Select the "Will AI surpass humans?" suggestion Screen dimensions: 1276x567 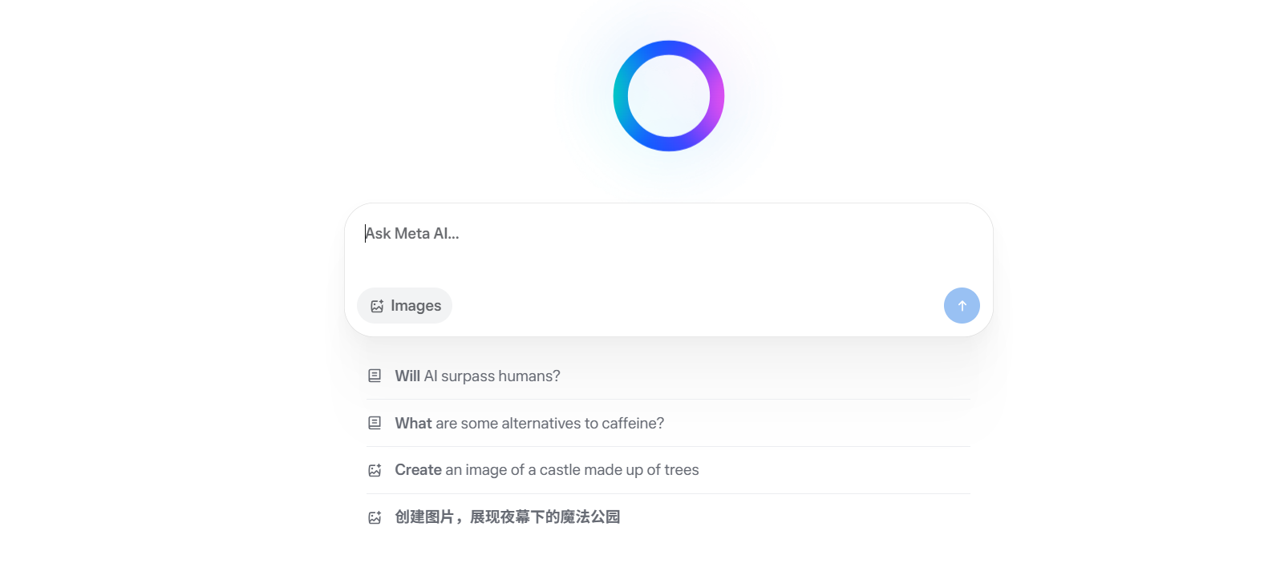[x=477, y=375]
